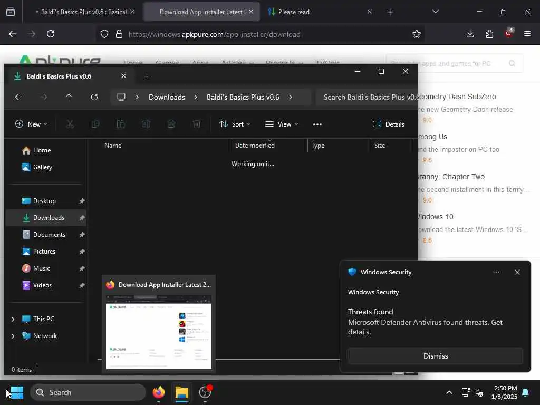Refresh the File Explorer folder
The width and height of the screenshot is (540, 405).
tap(94, 97)
